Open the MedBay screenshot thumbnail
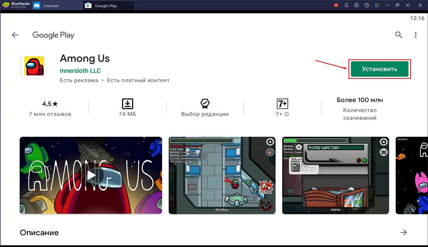Image resolution: width=428 pixels, height=247 pixels. pyautogui.click(x=222, y=175)
